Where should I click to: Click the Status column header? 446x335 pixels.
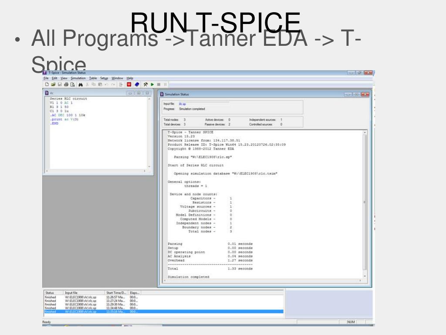point(53,293)
